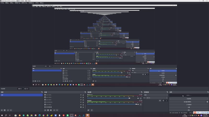Viewport: 209px width, 117px height.
Task: Open the transition type dropdown (渐变)
Action: click(155, 95)
